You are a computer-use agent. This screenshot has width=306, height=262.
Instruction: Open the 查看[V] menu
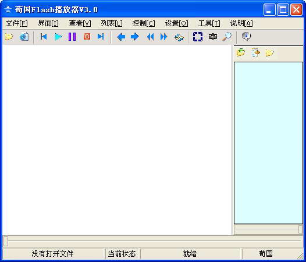pos(80,23)
